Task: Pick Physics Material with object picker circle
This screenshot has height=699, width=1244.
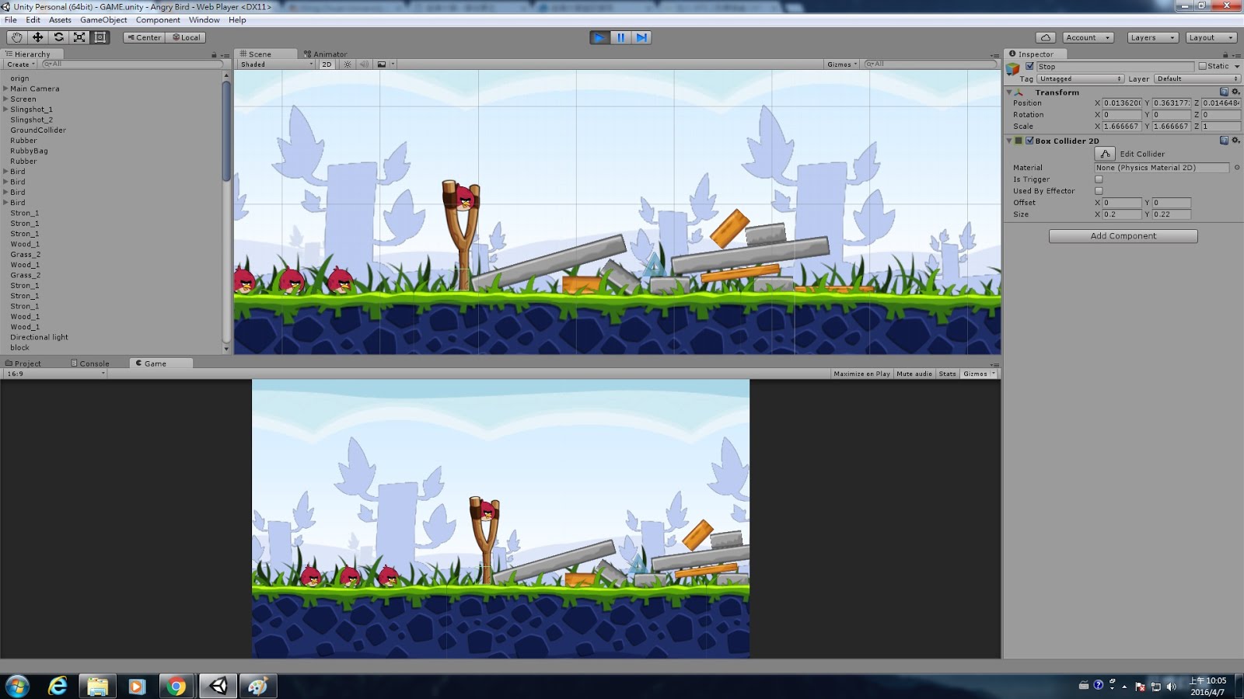Action: tap(1236, 168)
